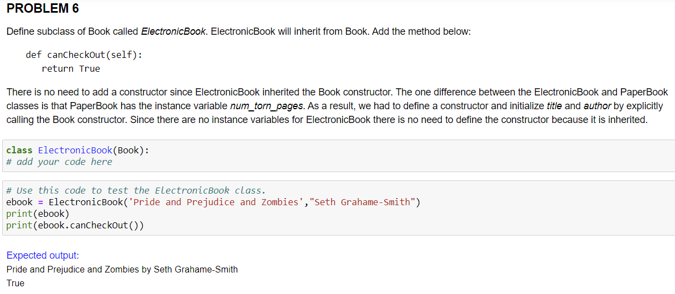Place cursor on the print(ebook) line
This screenshot has width=675, height=294.
pyautogui.click(x=38, y=213)
